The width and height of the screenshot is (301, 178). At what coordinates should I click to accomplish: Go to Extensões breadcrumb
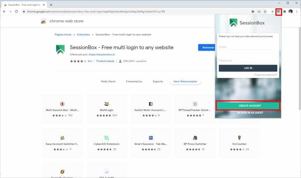pos(83,35)
